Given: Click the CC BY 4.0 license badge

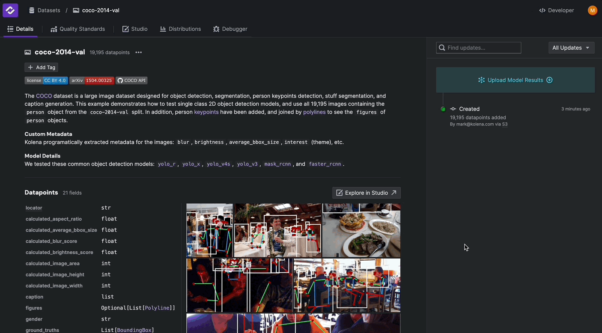Looking at the screenshot, I should [46, 80].
